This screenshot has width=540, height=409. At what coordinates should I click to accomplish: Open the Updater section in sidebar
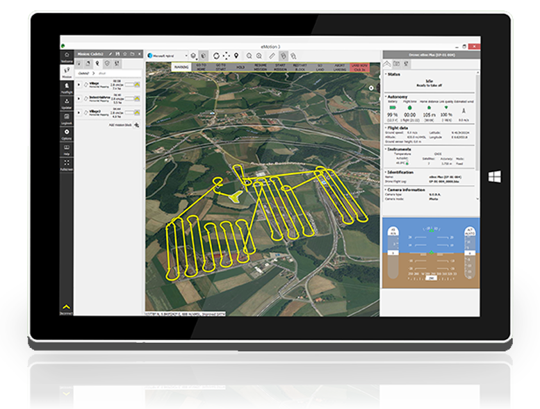67,103
